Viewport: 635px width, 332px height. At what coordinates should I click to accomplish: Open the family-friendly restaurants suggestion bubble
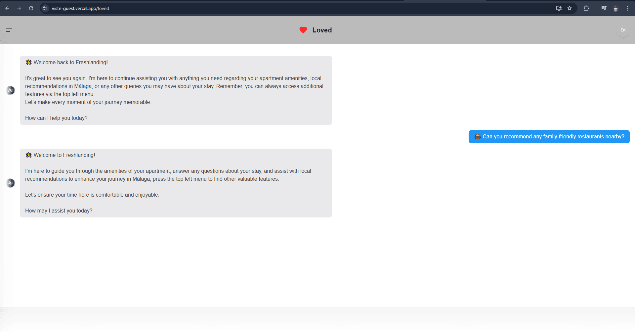549,136
